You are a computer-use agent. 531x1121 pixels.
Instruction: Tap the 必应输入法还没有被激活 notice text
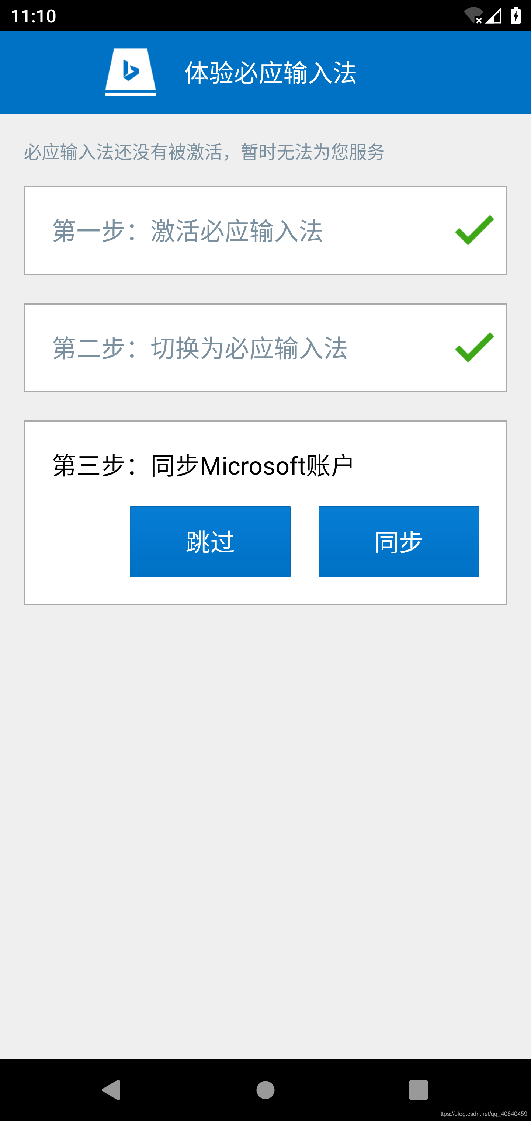point(204,152)
